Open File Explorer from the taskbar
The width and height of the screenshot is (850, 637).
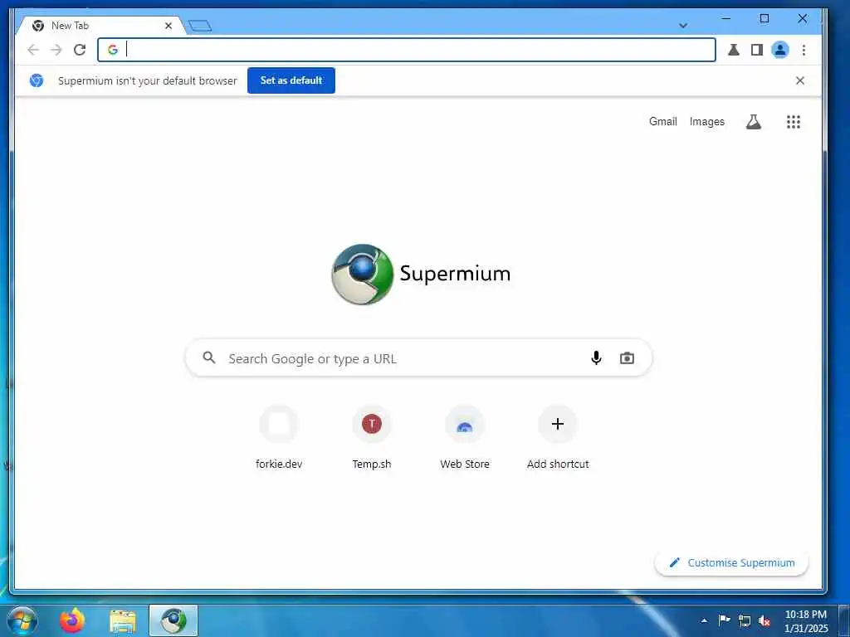click(x=123, y=621)
